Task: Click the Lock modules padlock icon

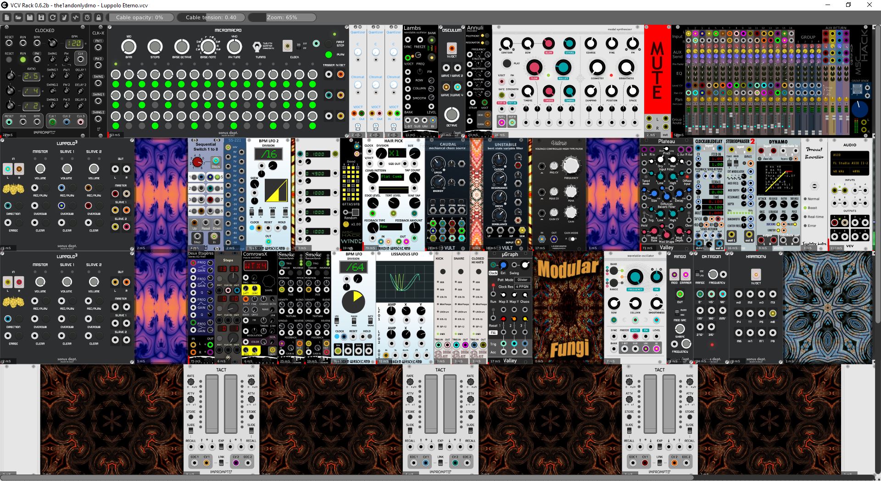Action: [99, 17]
